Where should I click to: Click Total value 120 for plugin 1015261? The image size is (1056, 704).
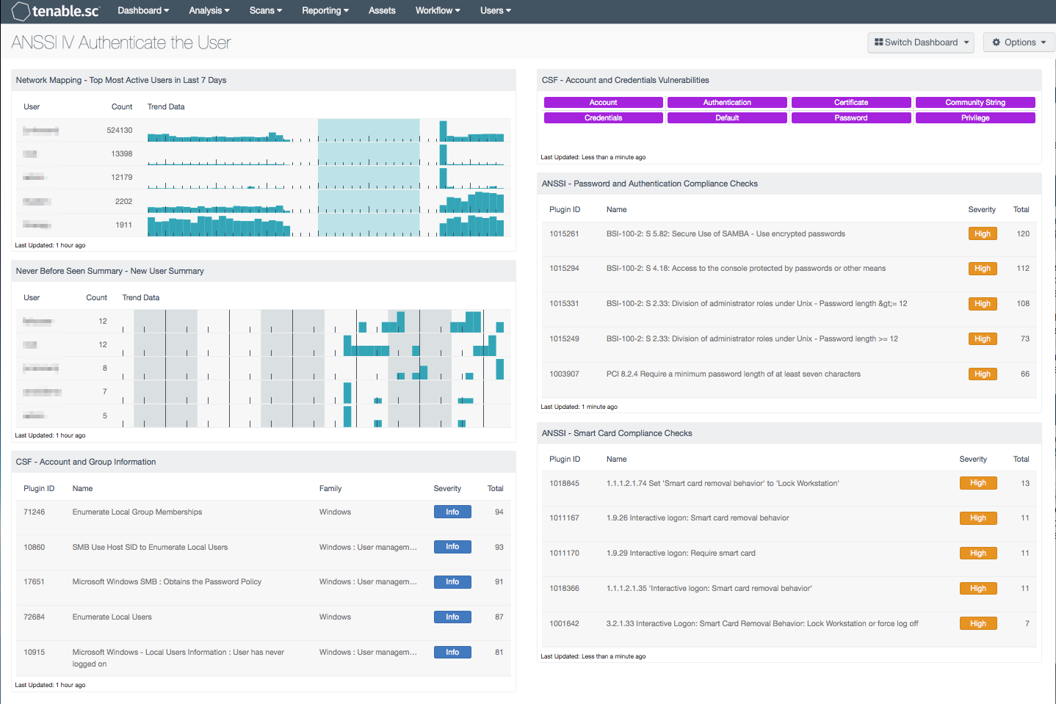tap(1023, 234)
